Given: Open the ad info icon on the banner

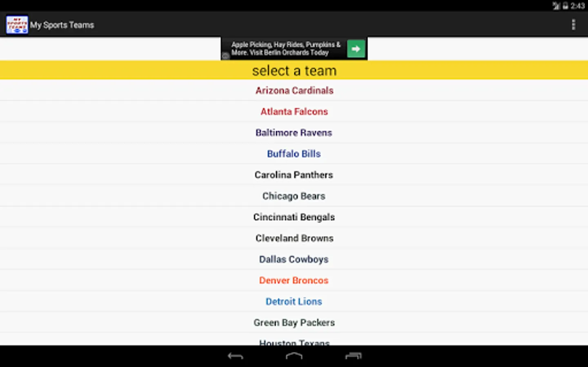Looking at the screenshot, I should [225, 56].
